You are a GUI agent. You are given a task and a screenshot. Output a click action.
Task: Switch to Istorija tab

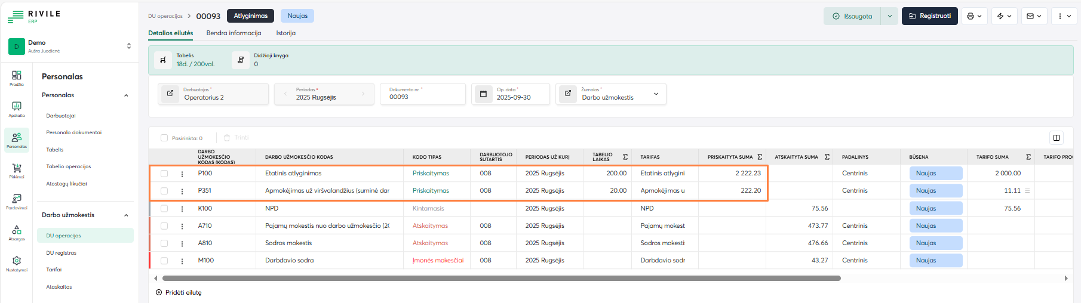[x=285, y=33]
